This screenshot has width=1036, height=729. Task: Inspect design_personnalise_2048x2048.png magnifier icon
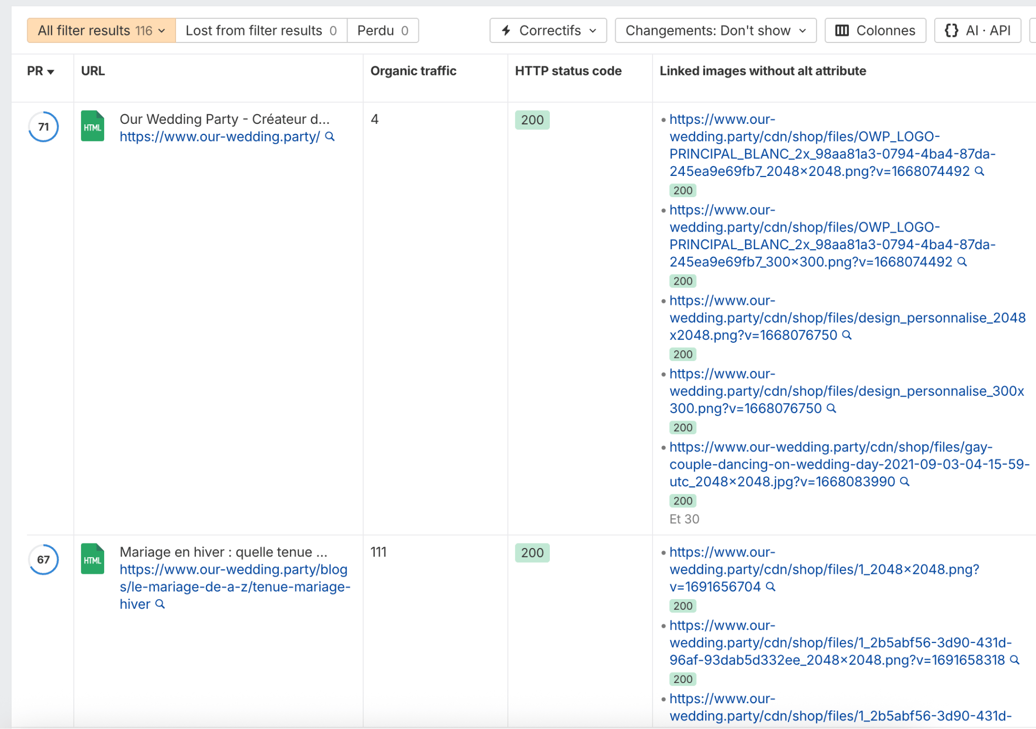[x=847, y=335]
